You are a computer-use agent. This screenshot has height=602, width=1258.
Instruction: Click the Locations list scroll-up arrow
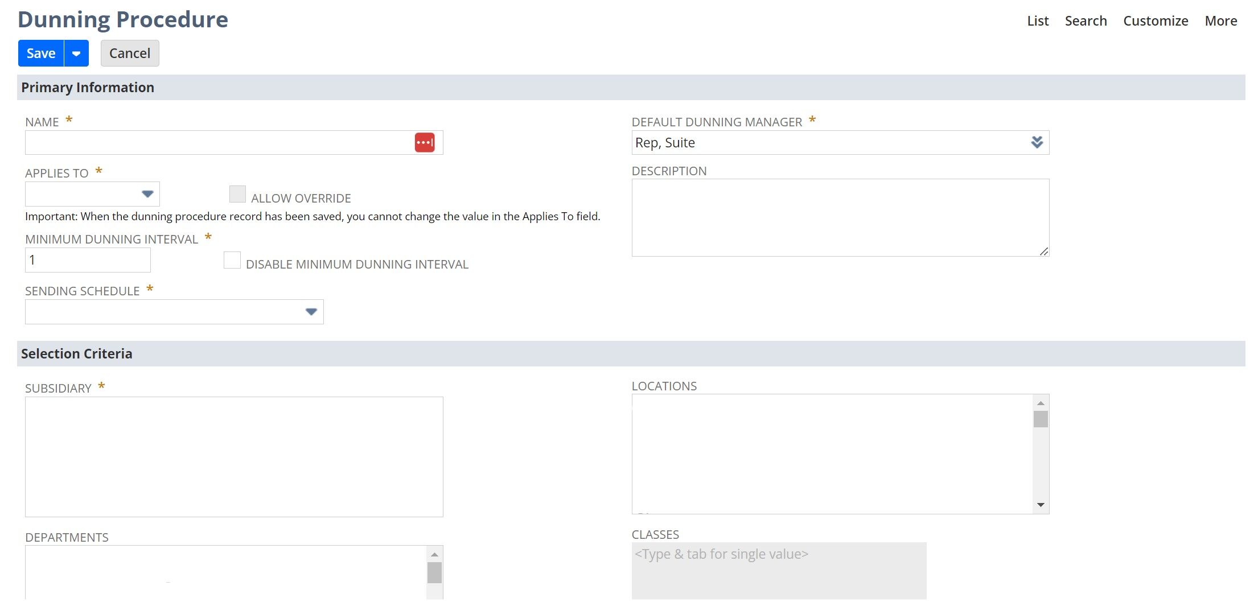pos(1041,402)
